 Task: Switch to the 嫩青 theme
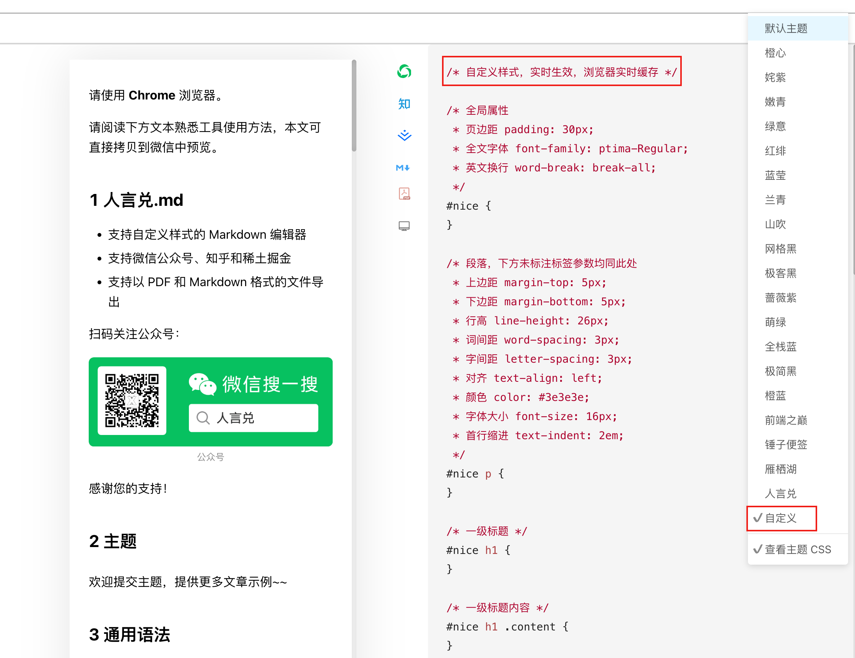tap(798, 102)
